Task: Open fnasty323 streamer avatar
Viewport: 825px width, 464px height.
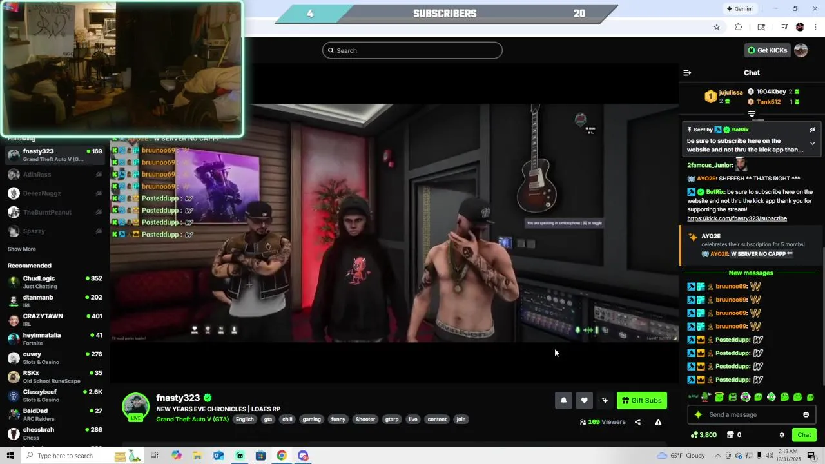Action: tap(135, 407)
